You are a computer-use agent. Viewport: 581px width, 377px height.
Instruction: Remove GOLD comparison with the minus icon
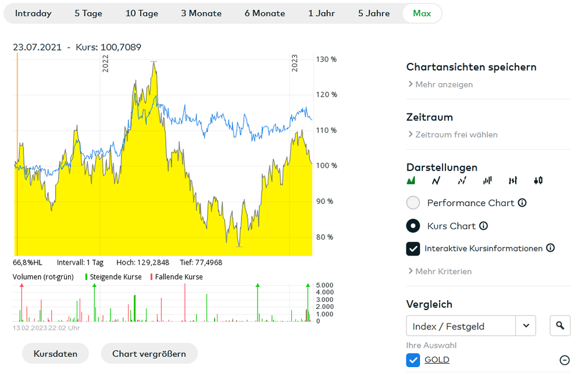tap(564, 360)
